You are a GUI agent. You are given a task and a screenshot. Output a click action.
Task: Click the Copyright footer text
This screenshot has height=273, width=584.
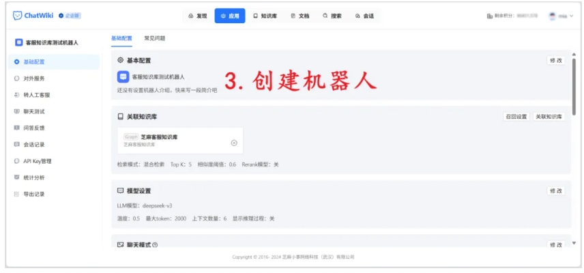tap(293, 257)
